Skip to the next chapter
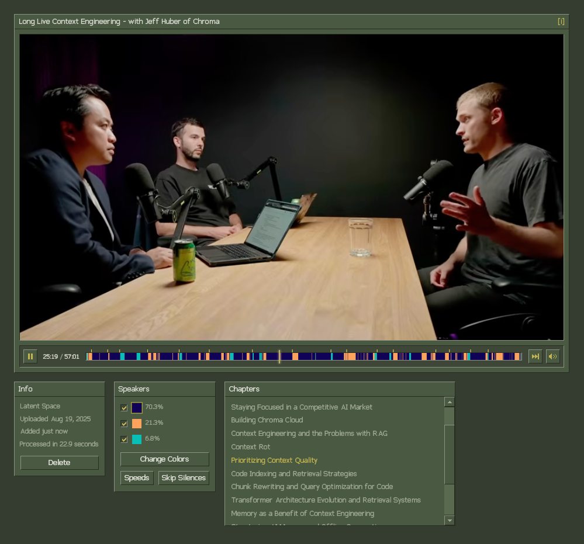The height and width of the screenshot is (544, 584). pos(535,356)
